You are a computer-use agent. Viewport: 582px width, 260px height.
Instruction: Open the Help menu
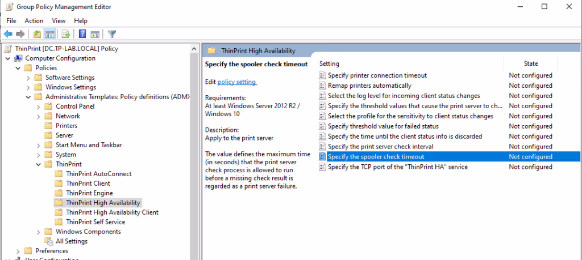(x=81, y=21)
